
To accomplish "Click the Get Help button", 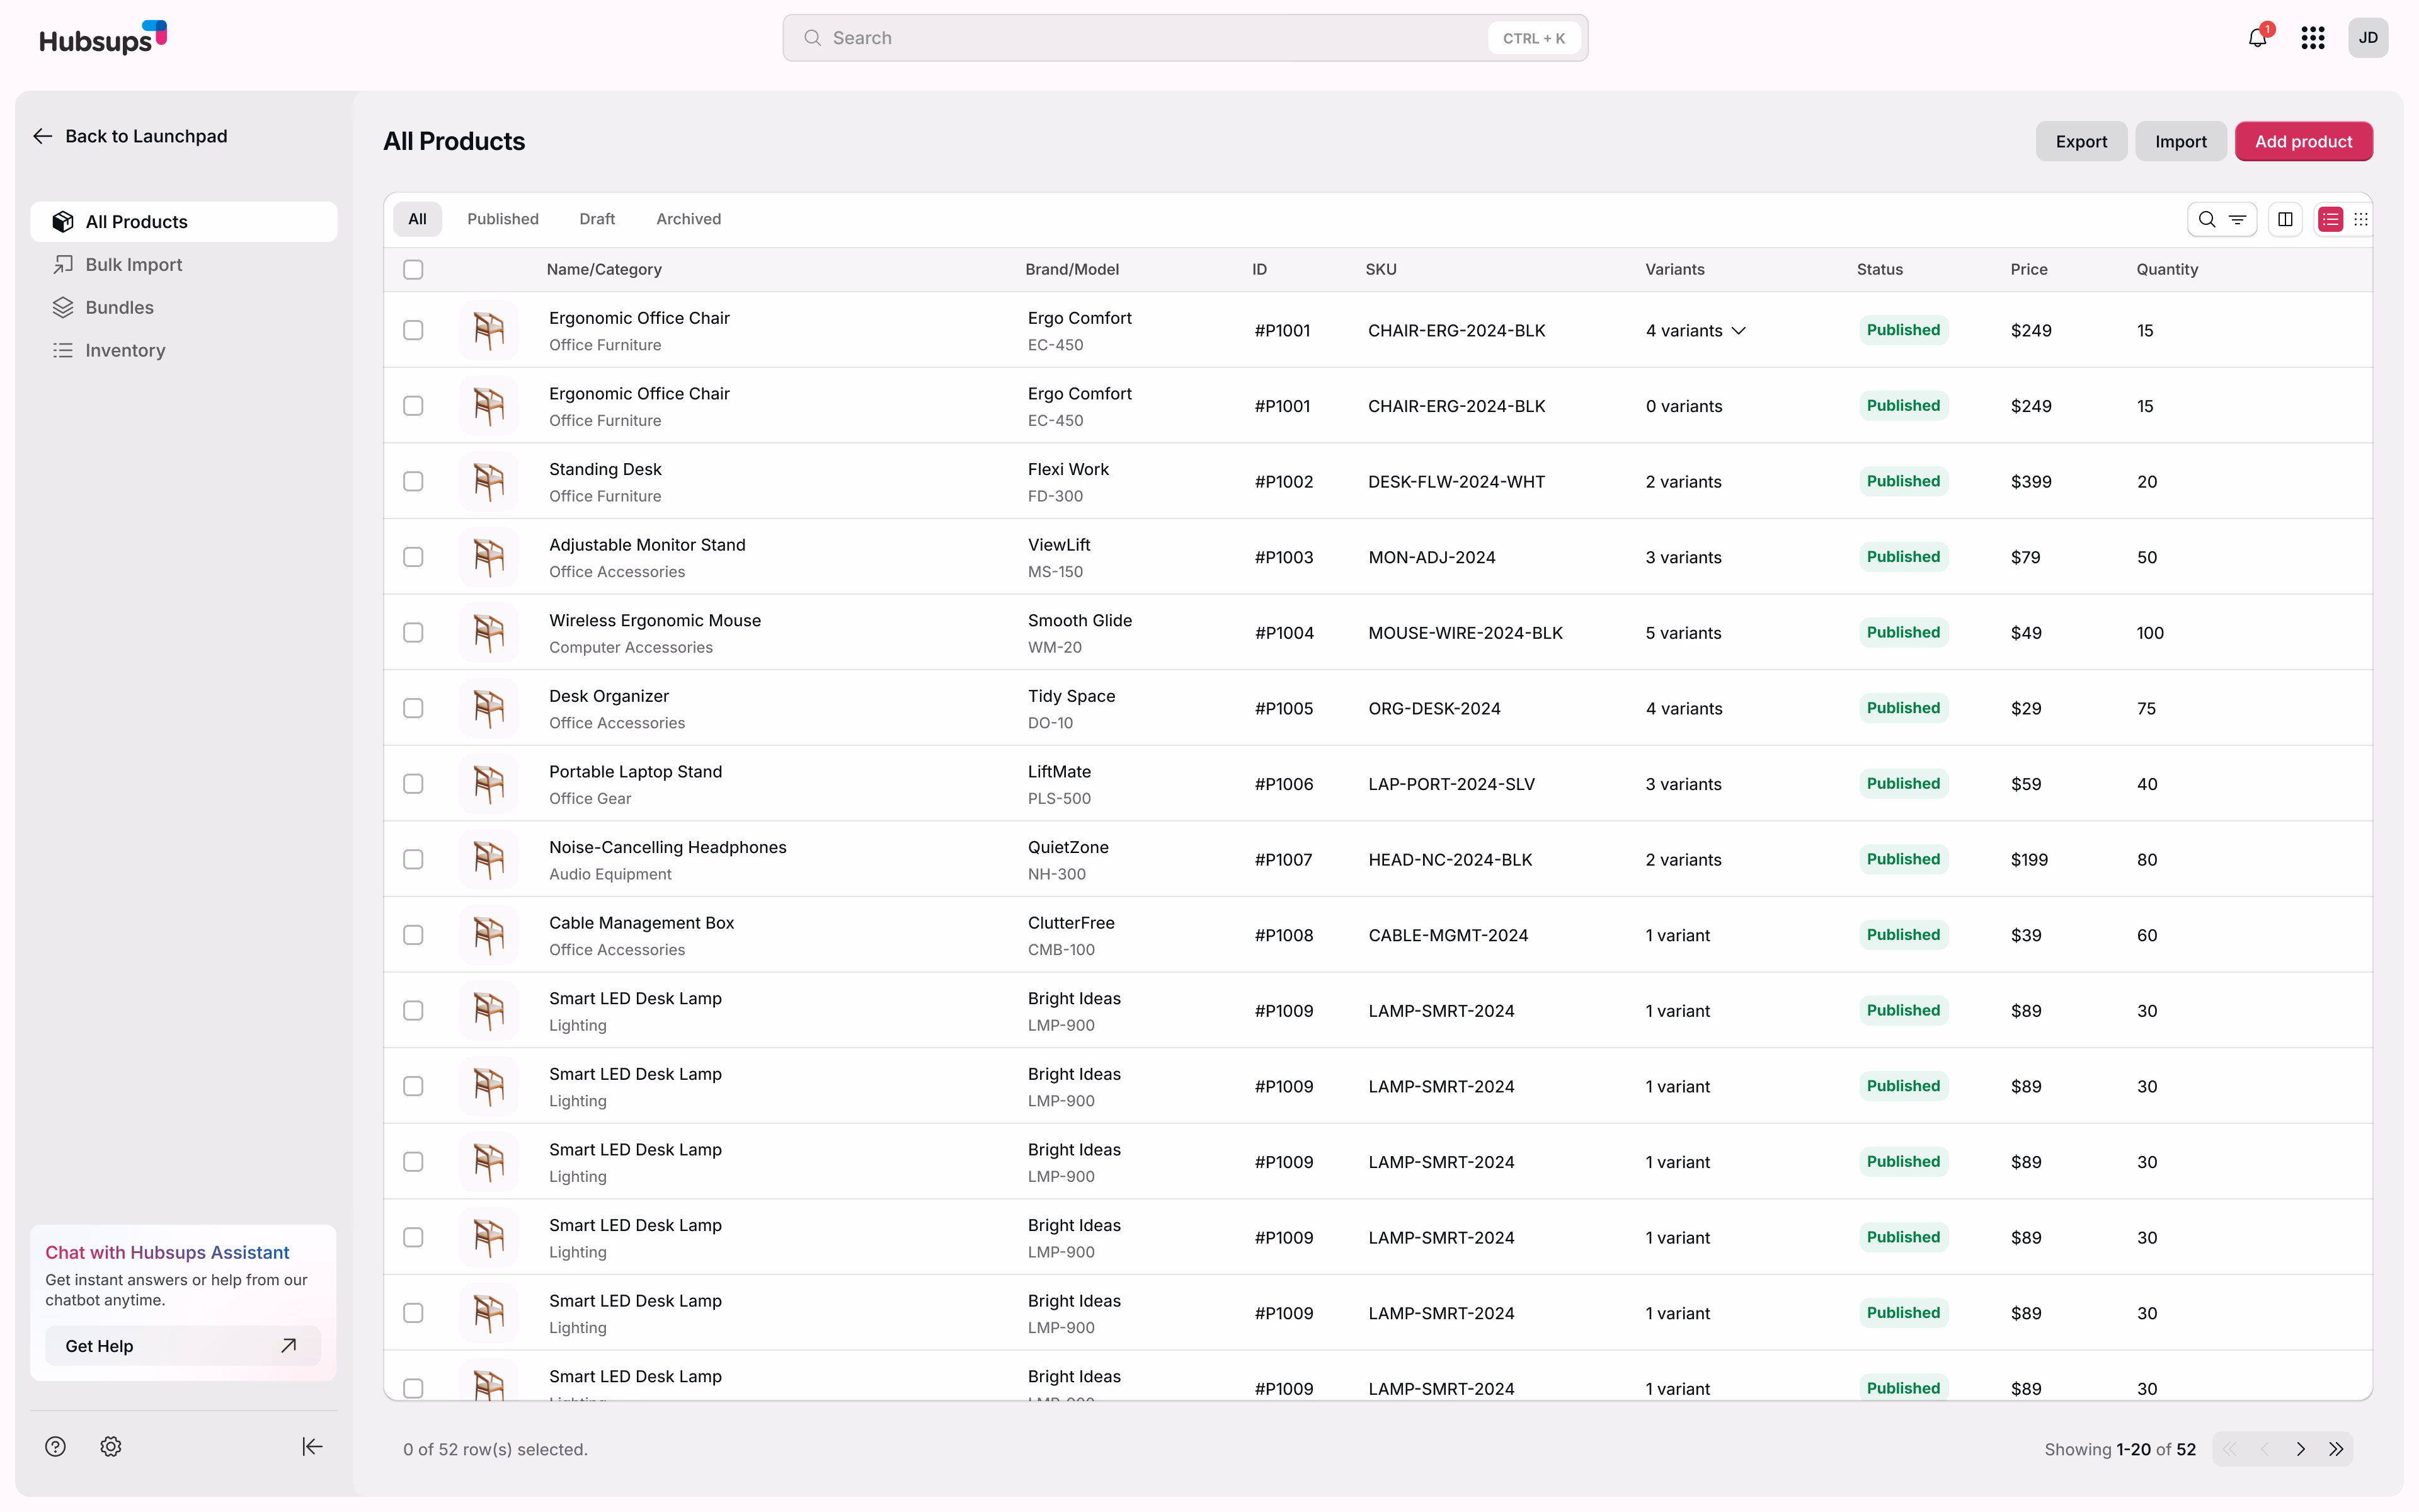I will (183, 1346).
